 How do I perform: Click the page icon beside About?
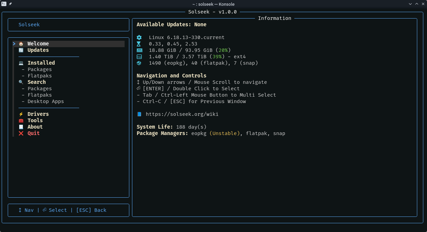[21, 127]
